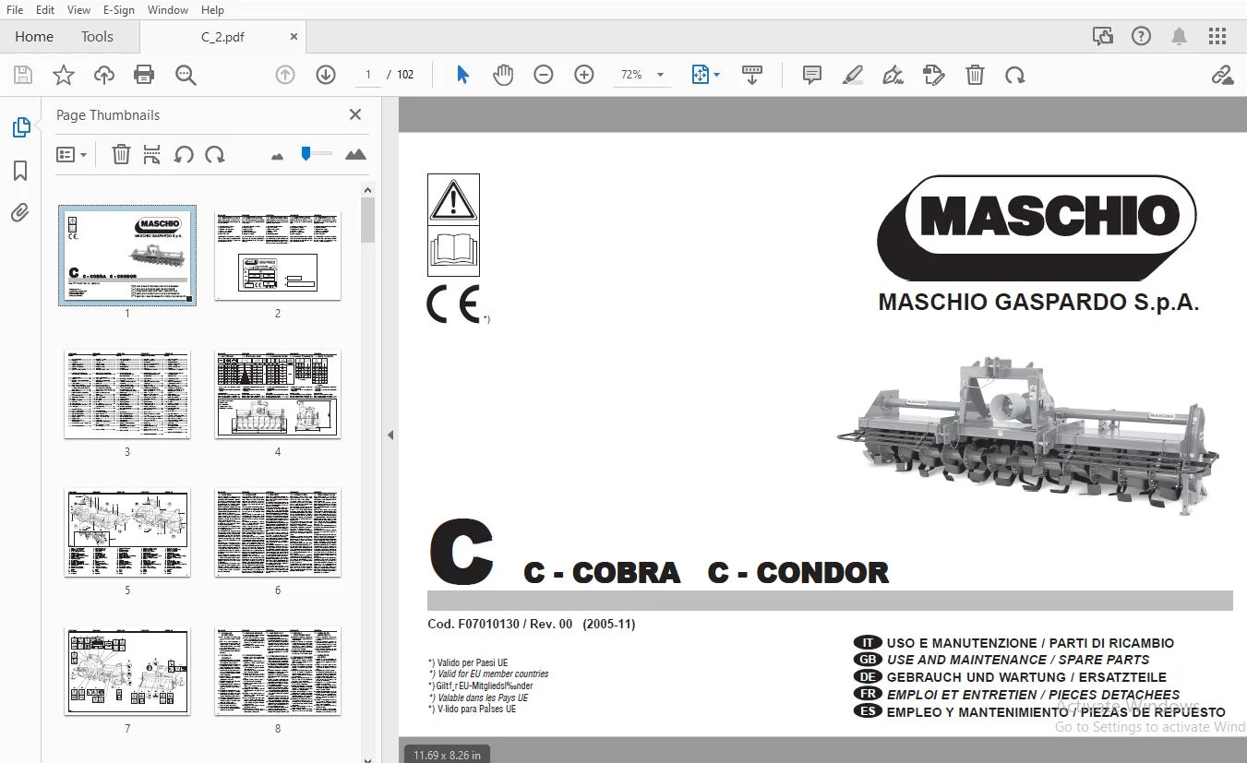The width and height of the screenshot is (1247, 763).
Task: Open the Edit and stamp tool
Action: (934, 75)
